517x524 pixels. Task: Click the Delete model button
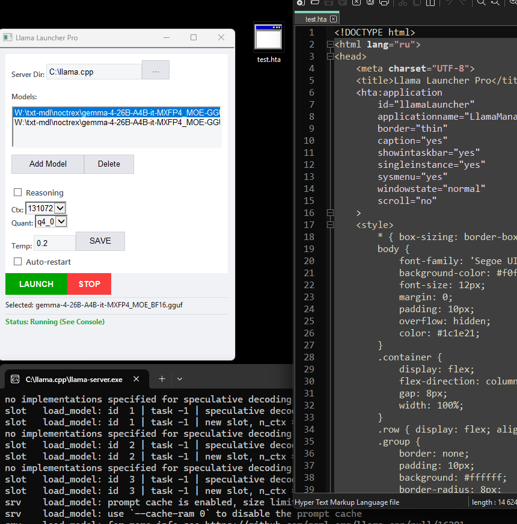[x=109, y=164]
